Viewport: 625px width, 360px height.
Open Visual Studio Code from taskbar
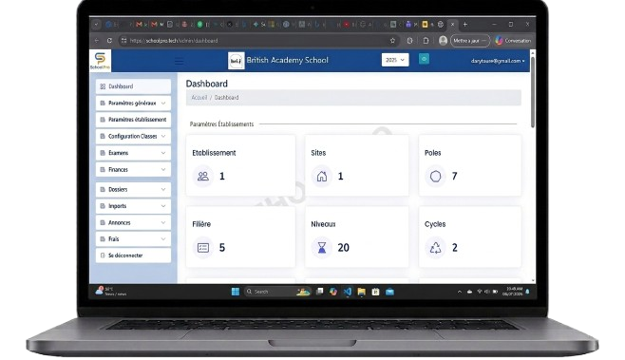click(x=348, y=292)
